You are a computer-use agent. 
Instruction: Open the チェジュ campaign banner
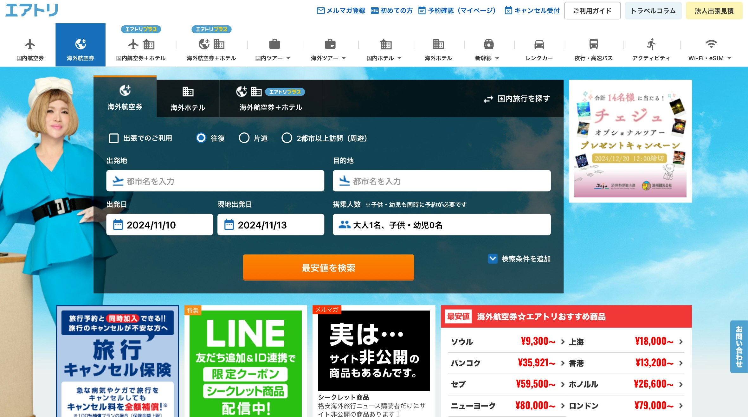pos(630,141)
